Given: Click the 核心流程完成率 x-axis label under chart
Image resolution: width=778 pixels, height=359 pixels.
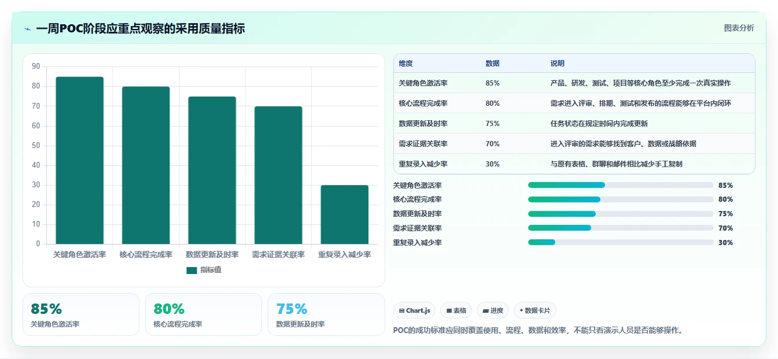Looking at the screenshot, I should click(146, 254).
